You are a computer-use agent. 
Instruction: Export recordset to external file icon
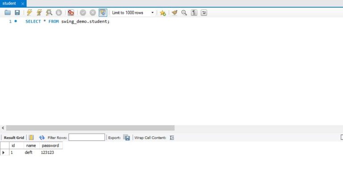pyautogui.click(x=126, y=137)
